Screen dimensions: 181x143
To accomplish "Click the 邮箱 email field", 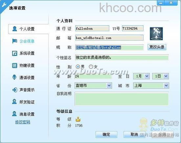I will point(109,38).
